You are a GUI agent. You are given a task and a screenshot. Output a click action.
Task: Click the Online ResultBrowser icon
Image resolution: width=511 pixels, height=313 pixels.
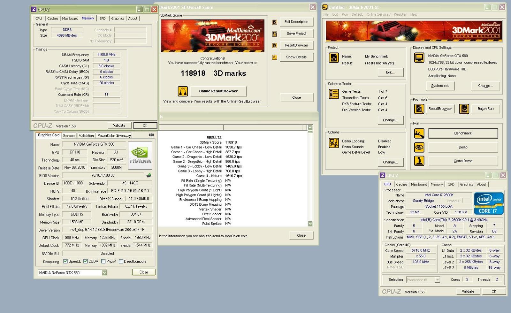pyautogui.click(x=183, y=91)
